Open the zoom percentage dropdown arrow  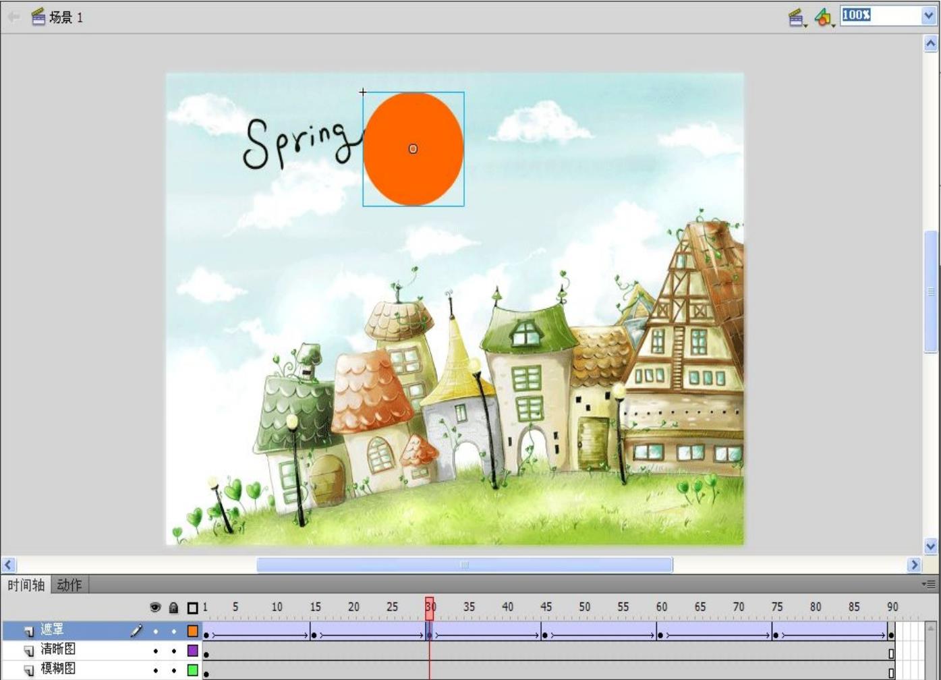[x=929, y=16]
